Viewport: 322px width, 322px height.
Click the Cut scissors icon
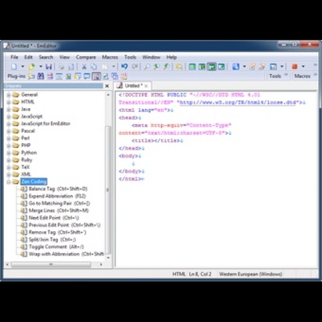point(84,67)
